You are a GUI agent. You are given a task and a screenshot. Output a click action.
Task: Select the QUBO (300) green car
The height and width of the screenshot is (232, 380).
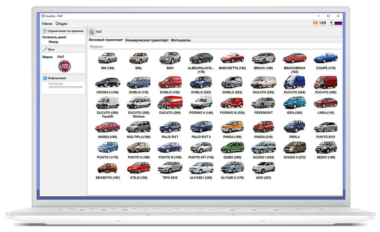click(232, 150)
